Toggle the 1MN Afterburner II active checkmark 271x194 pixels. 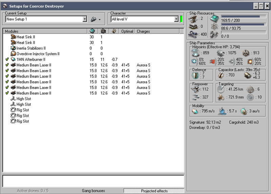pos(7,60)
